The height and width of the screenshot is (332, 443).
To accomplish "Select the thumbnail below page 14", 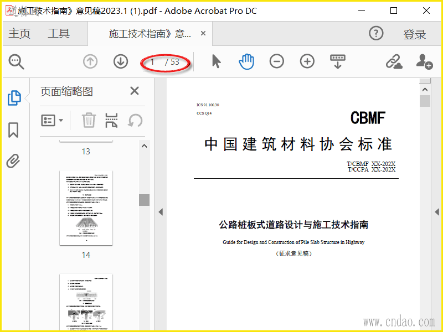I will [86, 302].
